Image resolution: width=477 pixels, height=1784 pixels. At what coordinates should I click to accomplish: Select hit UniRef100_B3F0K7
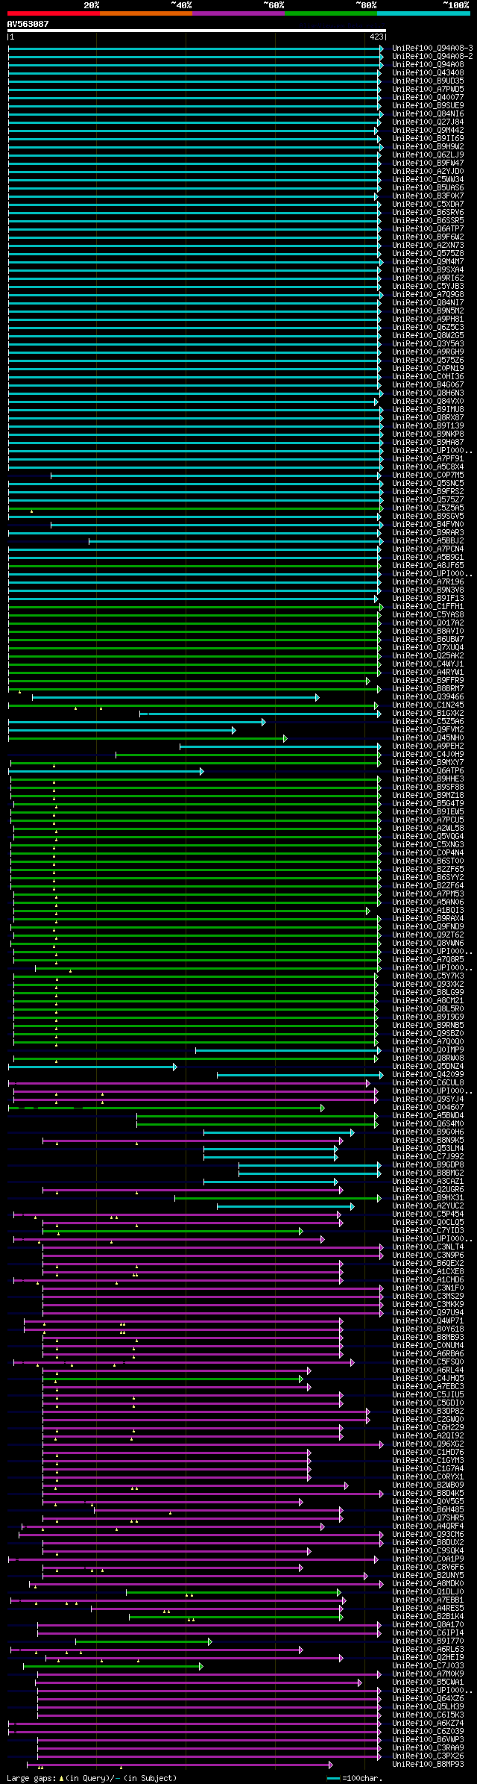click(428, 196)
